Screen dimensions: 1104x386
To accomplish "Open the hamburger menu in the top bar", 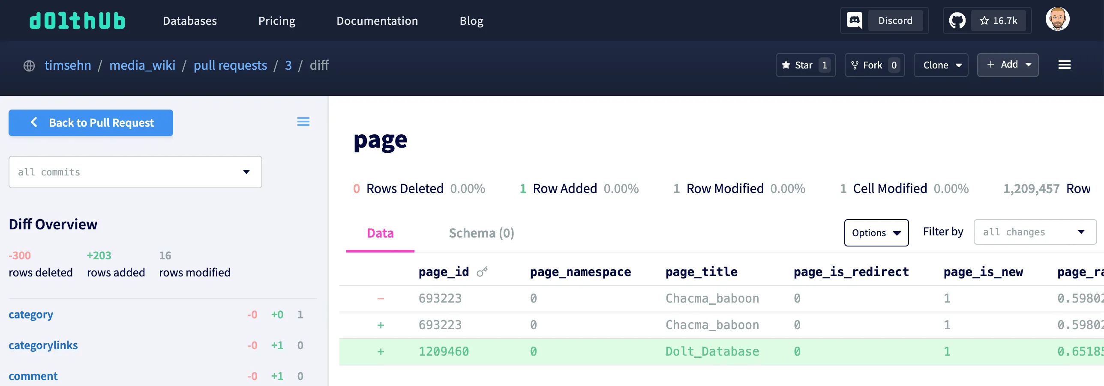I will click(1065, 65).
